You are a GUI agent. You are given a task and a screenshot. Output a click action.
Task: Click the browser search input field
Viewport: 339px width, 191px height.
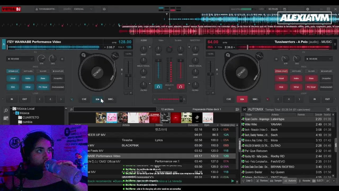[x=115, y=109]
